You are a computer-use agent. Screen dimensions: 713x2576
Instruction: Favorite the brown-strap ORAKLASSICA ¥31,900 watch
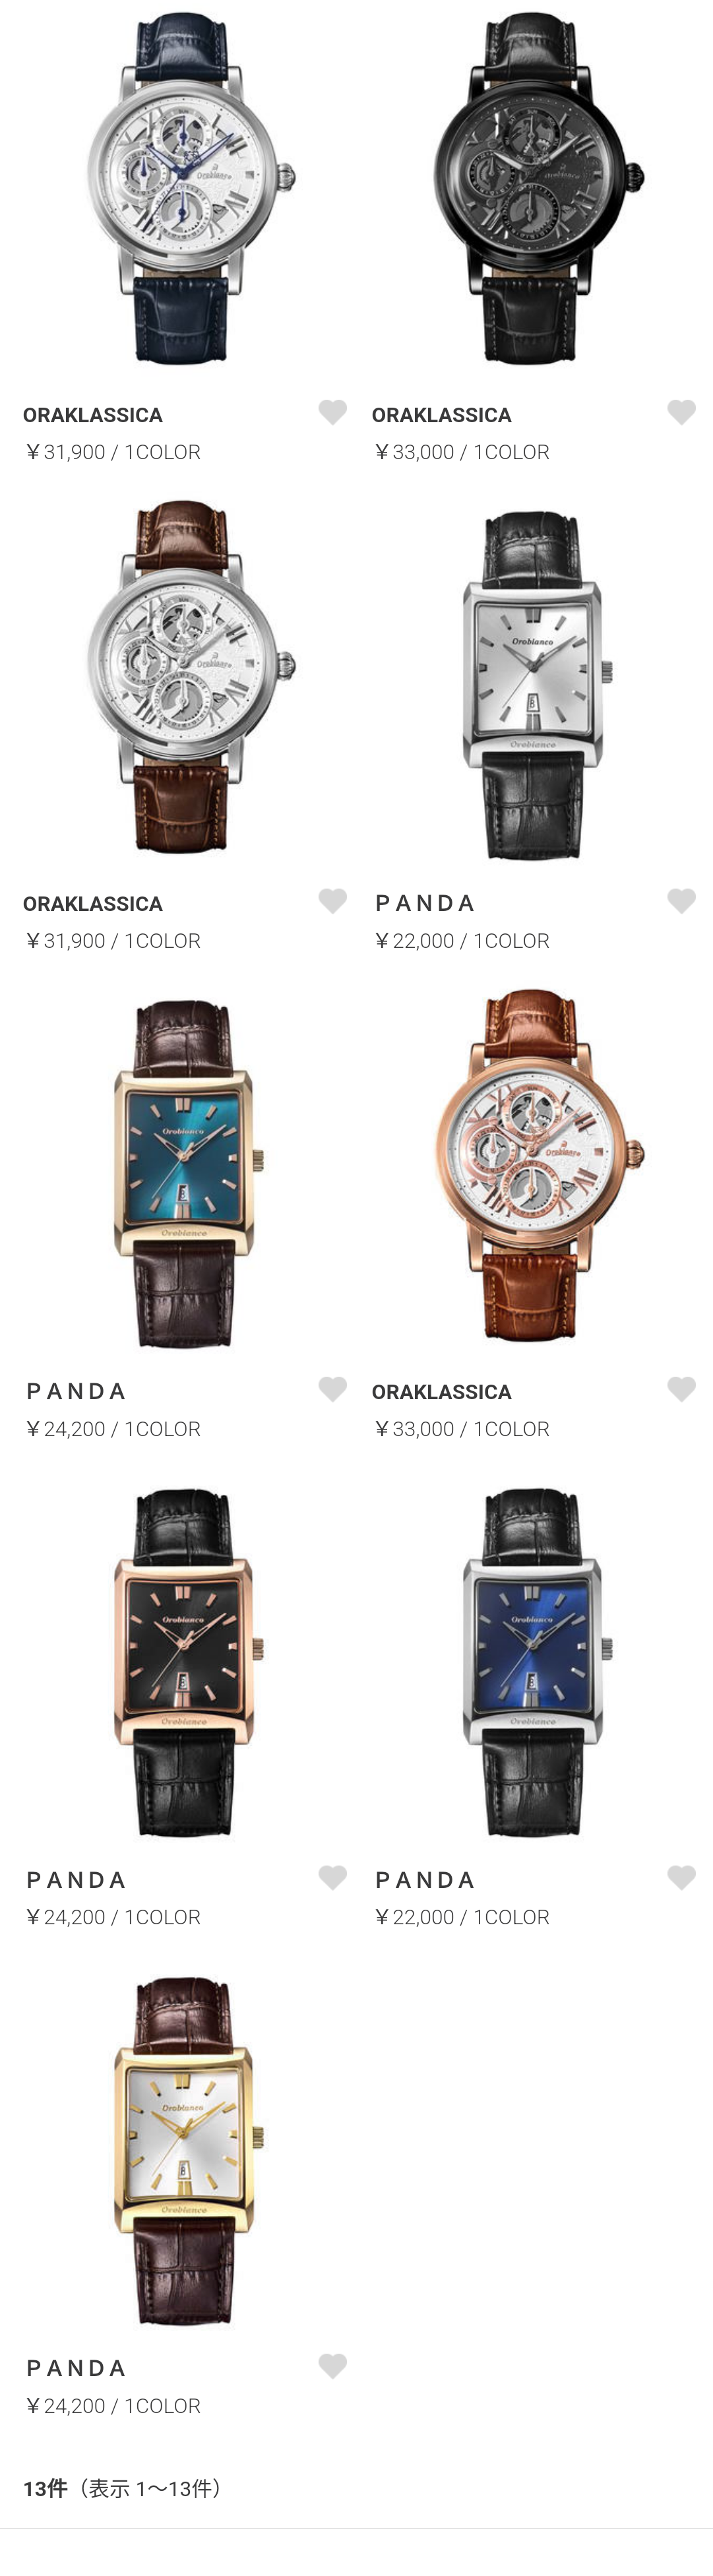click(x=332, y=901)
